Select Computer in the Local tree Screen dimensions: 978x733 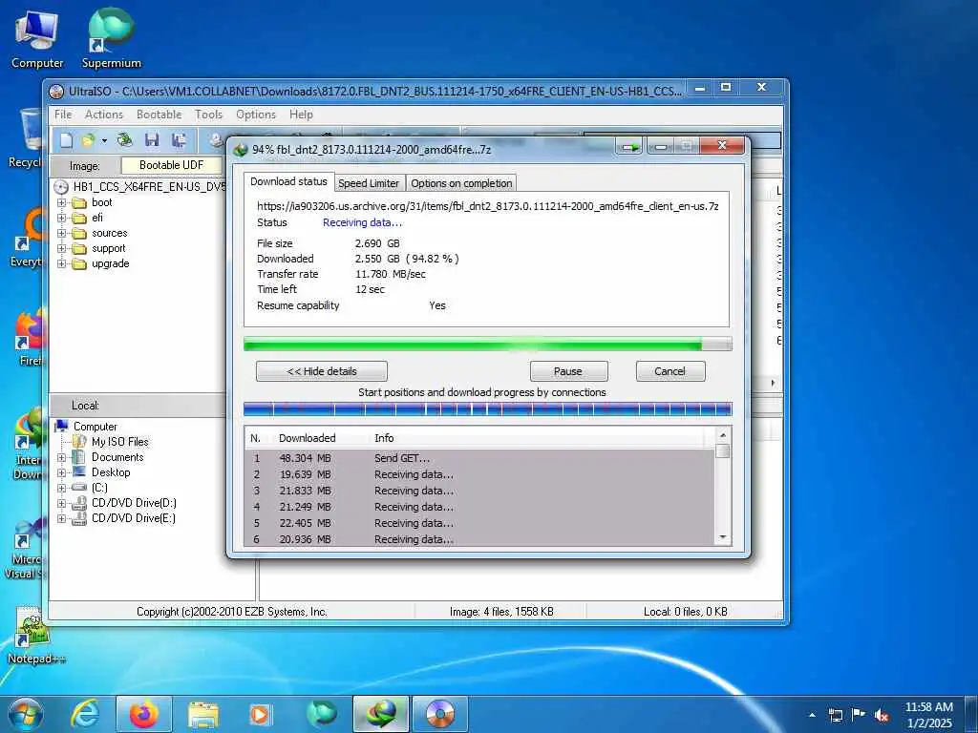[x=95, y=427]
